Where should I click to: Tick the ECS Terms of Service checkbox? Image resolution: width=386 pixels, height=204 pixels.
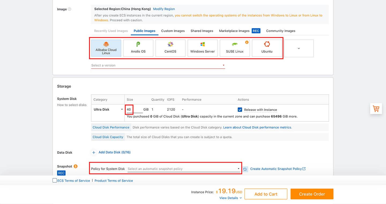click(x=55, y=180)
